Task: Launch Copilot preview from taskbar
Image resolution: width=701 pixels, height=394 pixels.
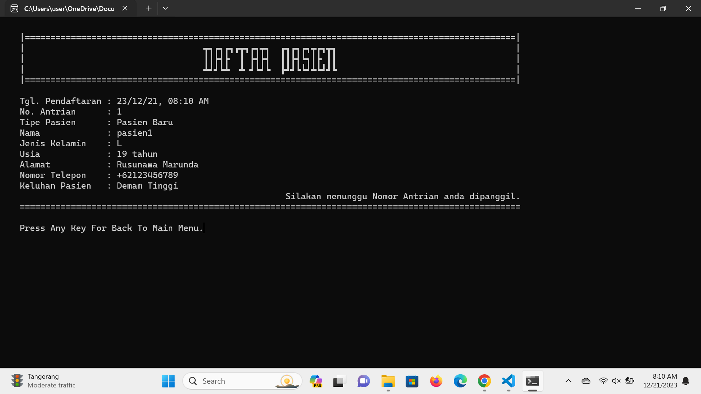Action: [315, 381]
